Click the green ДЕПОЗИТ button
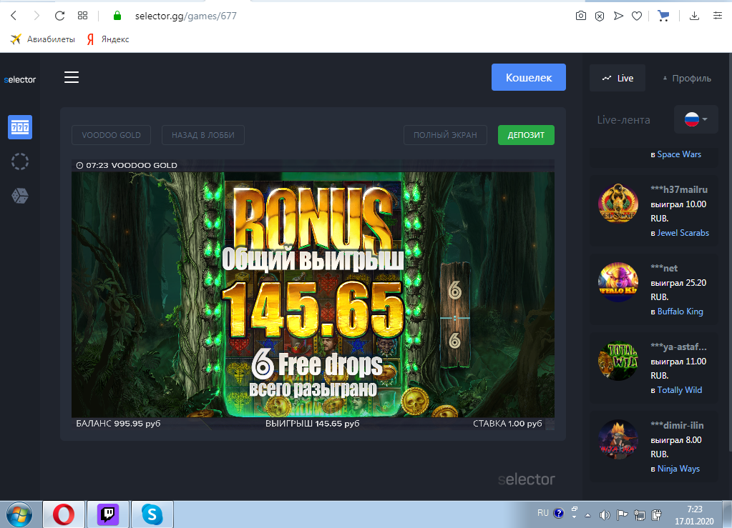The image size is (732, 528). point(526,135)
